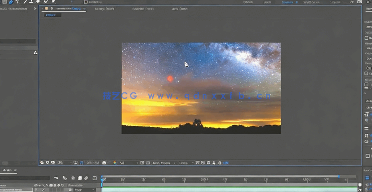Toggle transparency grid icon in viewer bar
This screenshot has width=372, height=192.
(81, 163)
